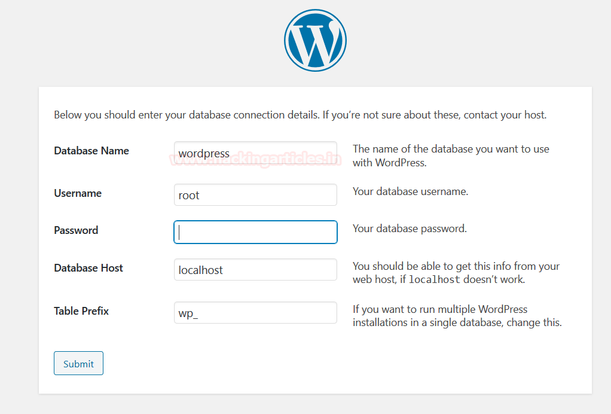This screenshot has width=611, height=414.
Task: Click the "Password" label text
Action: (76, 230)
